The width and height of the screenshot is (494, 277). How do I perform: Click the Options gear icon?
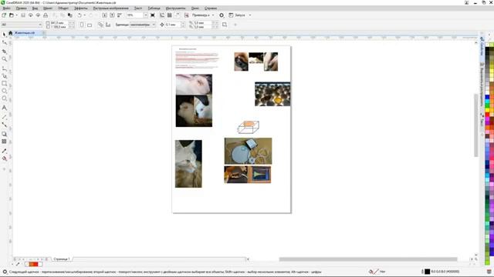tap(222, 15)
